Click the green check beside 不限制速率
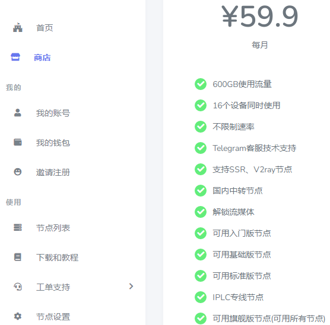Viewport: 330px width, 325px height. tap(201, 127)
